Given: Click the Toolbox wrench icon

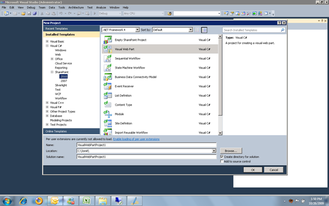Looking at the screenshot, I should (x=249, y=13).
